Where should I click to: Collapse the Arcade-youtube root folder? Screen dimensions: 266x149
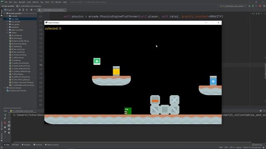coord(5,13)
